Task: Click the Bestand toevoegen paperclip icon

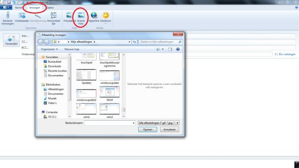Action: [x=8, y=15]
